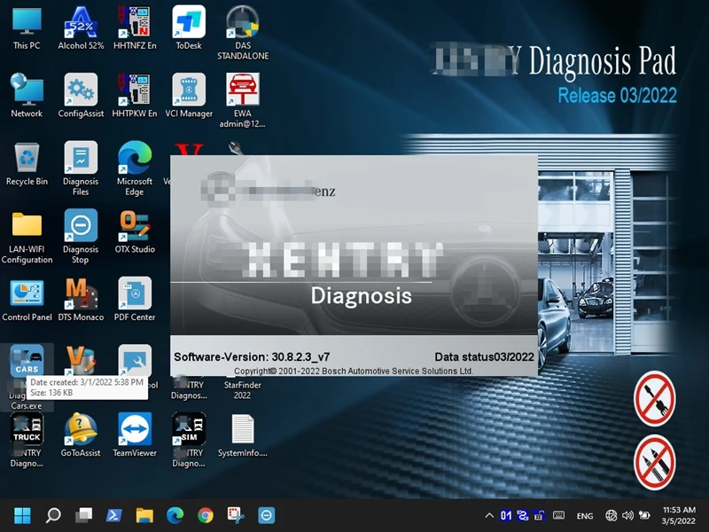Click the blue 01 tray icon
Screen dimensions: 709x532
(506, 515)
